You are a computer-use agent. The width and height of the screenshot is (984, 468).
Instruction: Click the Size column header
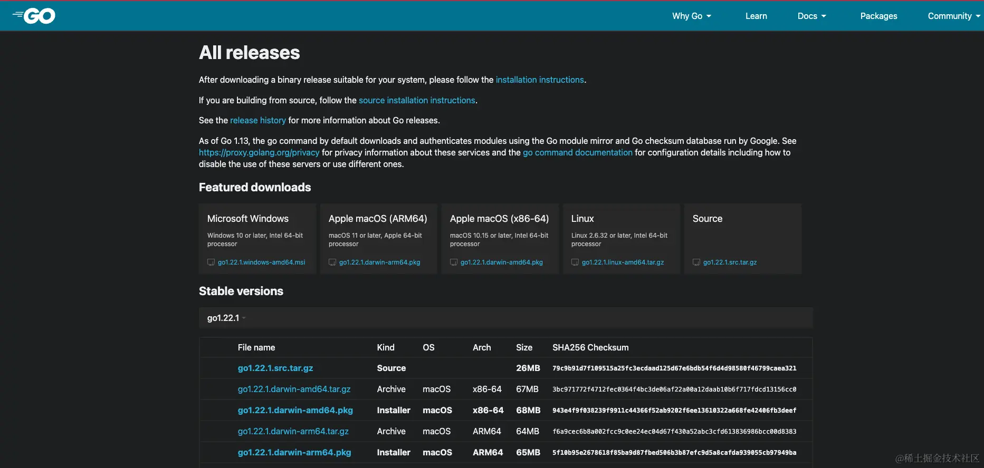(x=524, y=347)
